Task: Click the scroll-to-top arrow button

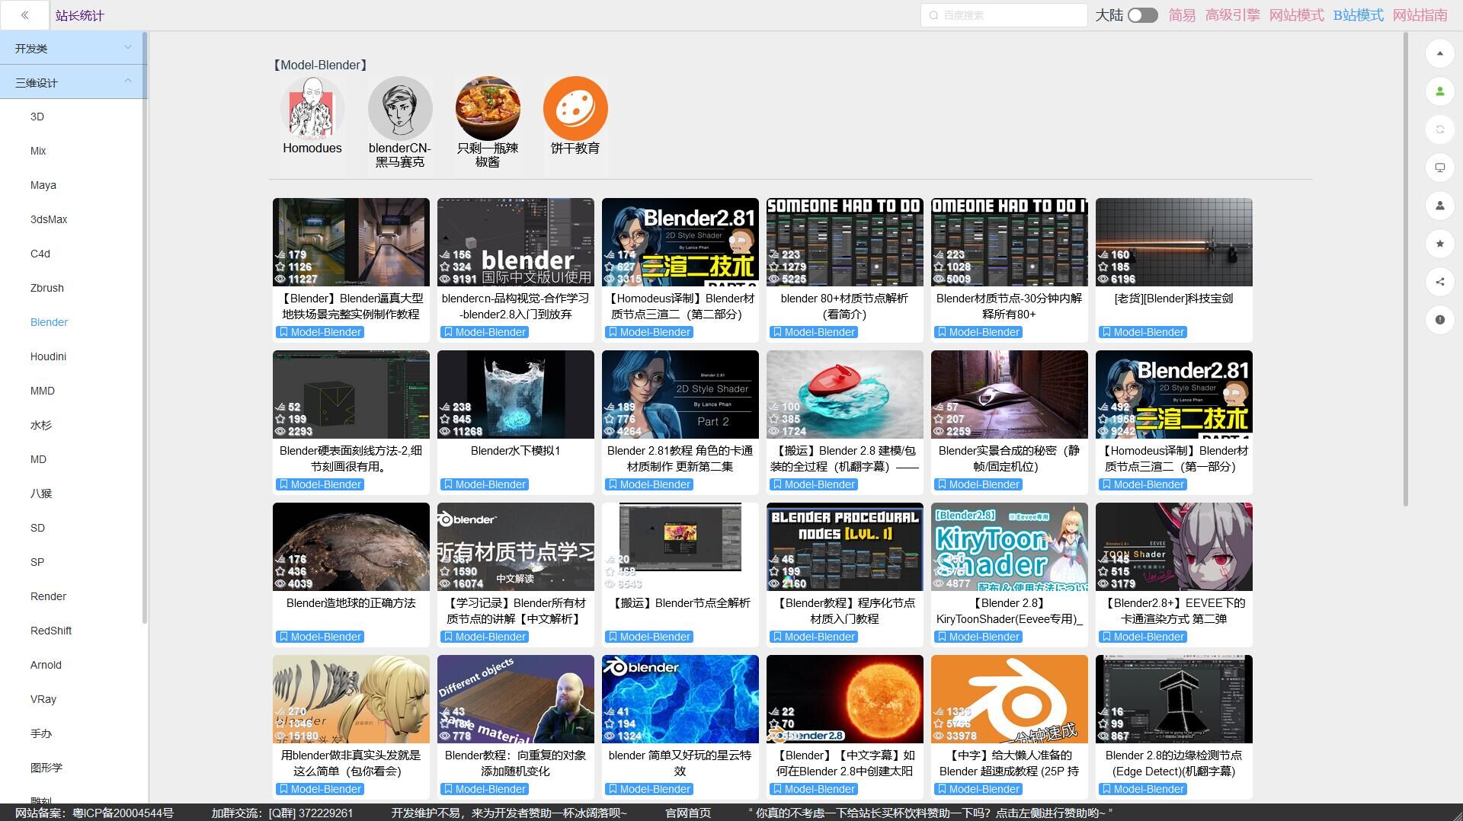Action: point(1439,53)
